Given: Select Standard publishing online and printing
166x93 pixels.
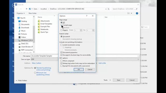Looking at the screenshot, I should [x=35, y=68].
